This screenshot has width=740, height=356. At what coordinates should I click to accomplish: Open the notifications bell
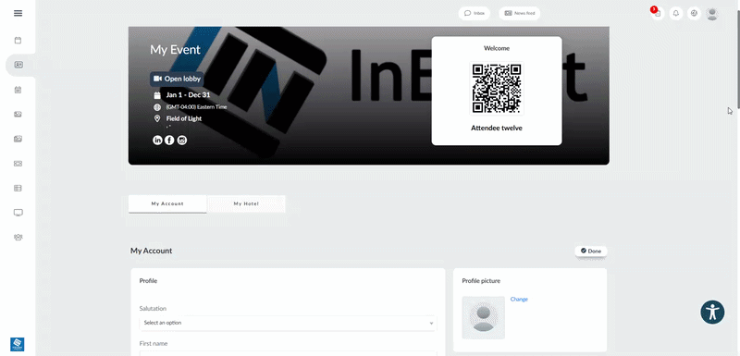pos(676,13)
